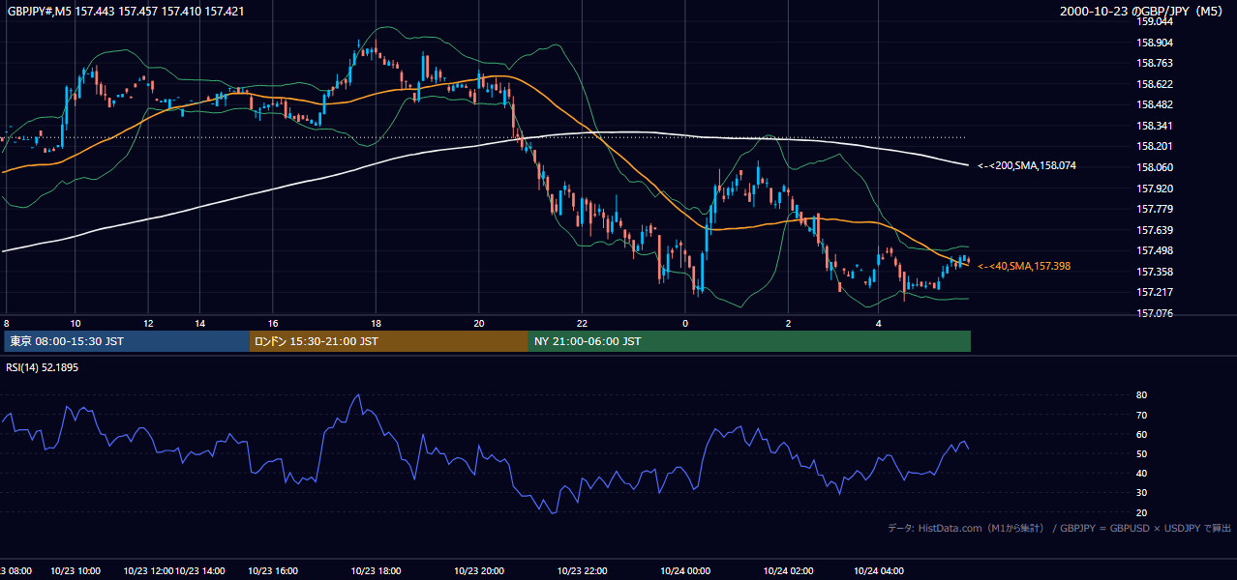The height and width of the screenshot is (580, 1237).
Task: Click the RSI axis level 80
Action: click(1142, 395)
